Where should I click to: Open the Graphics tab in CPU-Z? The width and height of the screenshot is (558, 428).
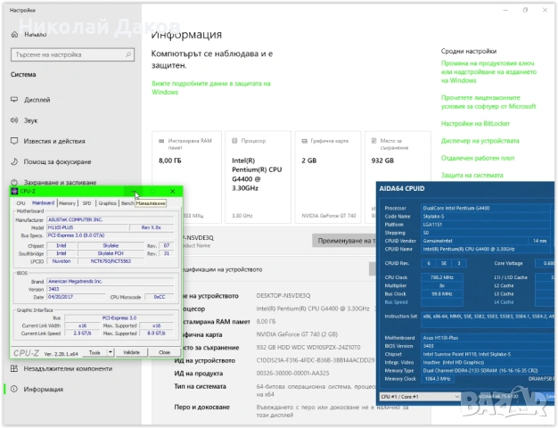click(x=107, y=203)
